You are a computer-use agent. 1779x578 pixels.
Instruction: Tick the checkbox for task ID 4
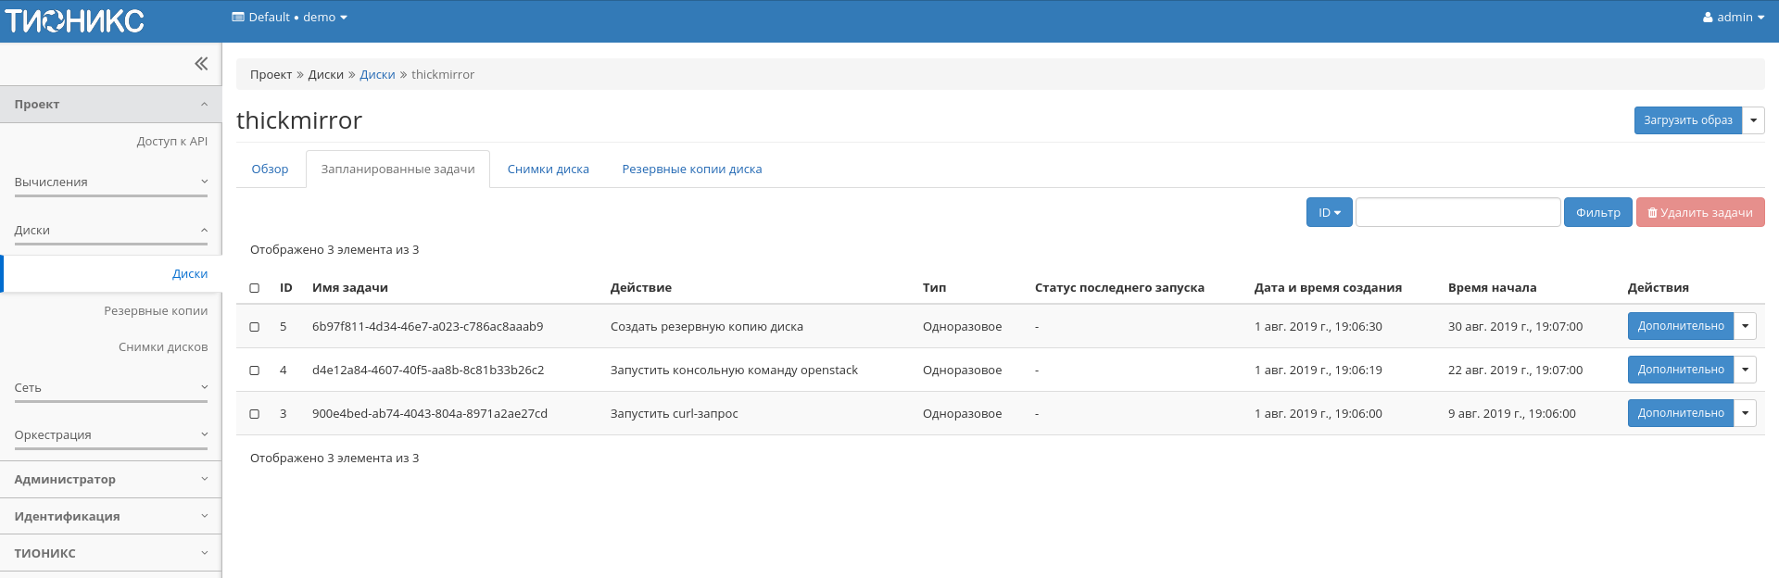255,371
